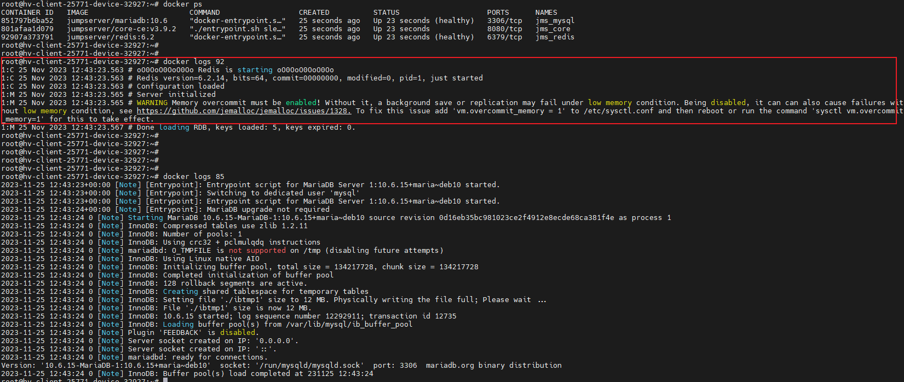Select the 'PORTS' column header
This screenshot has height=382, width=904.
pos(498,13)
